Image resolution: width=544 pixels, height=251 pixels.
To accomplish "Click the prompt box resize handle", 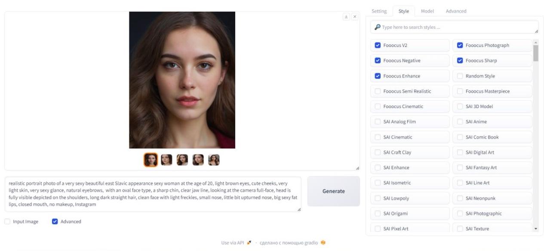I will 299,210.
